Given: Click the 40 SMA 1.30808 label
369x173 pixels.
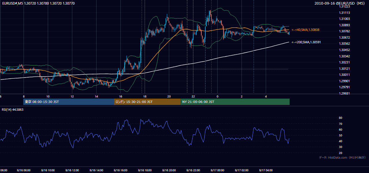Looking at the screenshot, I should tap(305, 30).
